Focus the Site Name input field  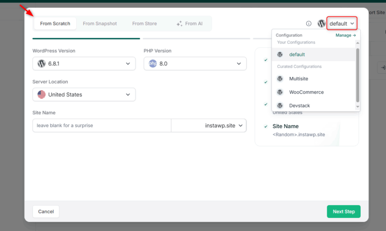tap(102, 125)
